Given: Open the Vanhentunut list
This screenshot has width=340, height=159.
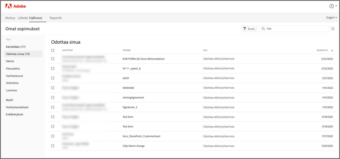Looking at the screenshot, I should coord(14,76).
